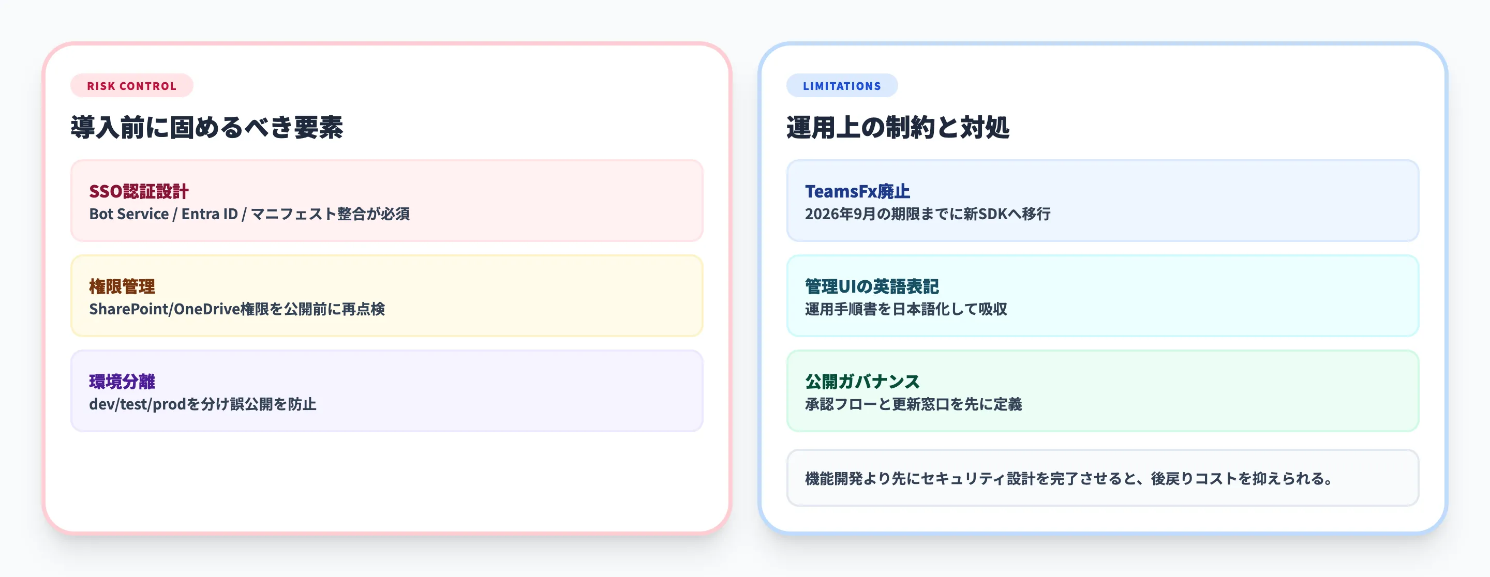Click the RISK CONTROL badge
Screen dimensions: 1490x577
131,85
